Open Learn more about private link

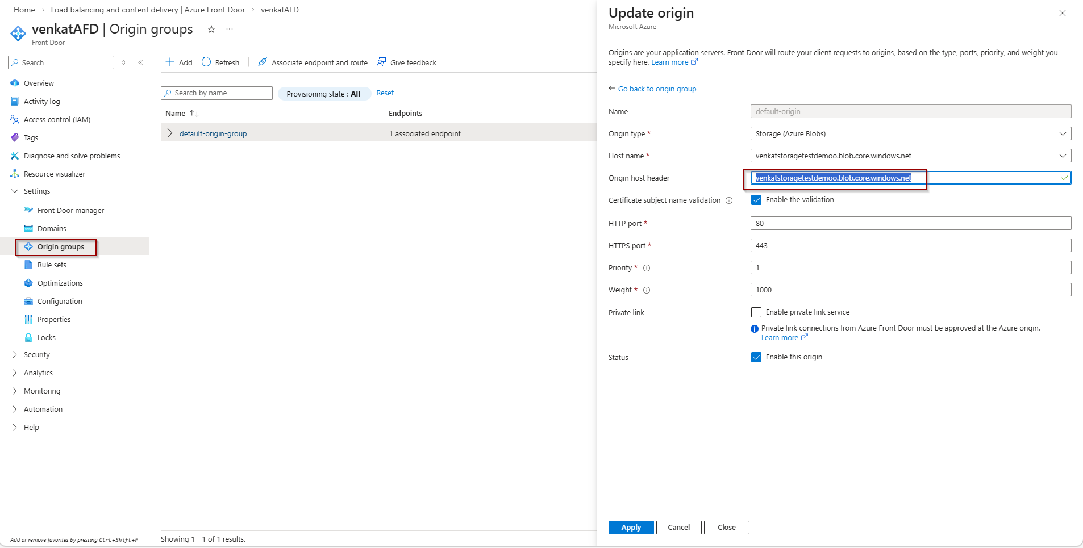point(785,338)
